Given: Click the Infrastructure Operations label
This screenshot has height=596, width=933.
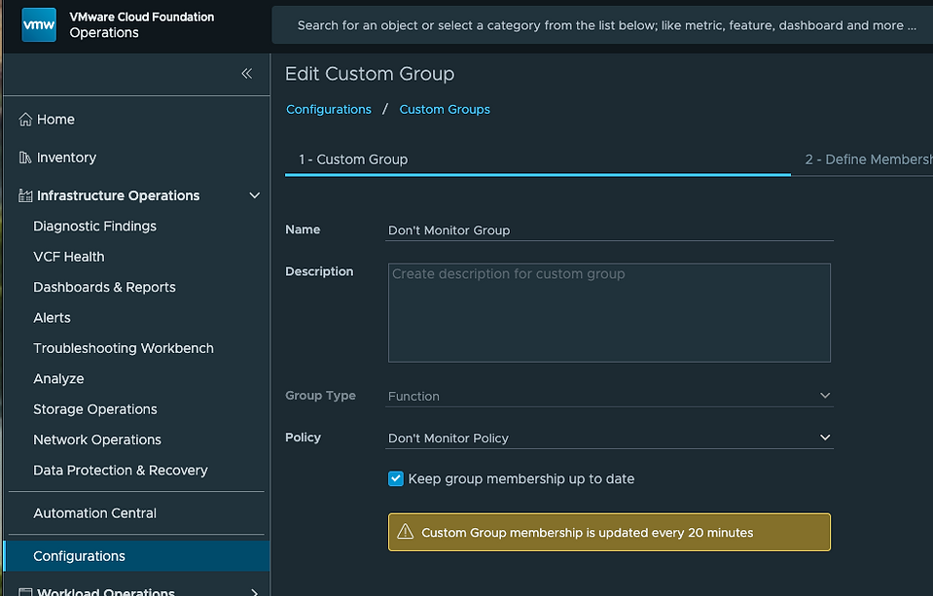Looking at the screenshot, I should click(x=119, y=195).
